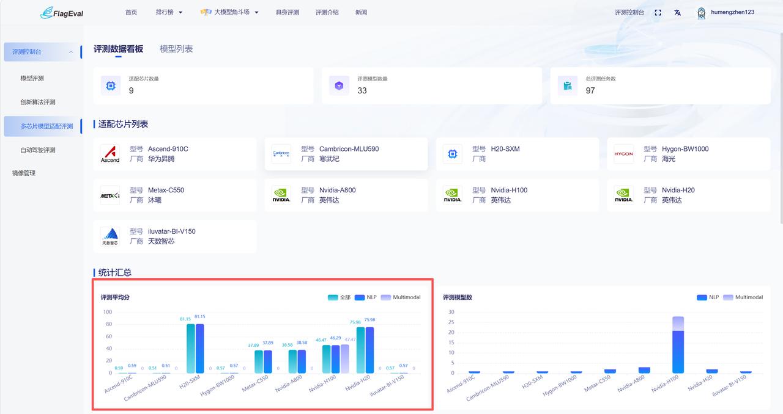Screen dimensions: 783x414
Task: Open the language translation icon
Action: coord(677,12)
